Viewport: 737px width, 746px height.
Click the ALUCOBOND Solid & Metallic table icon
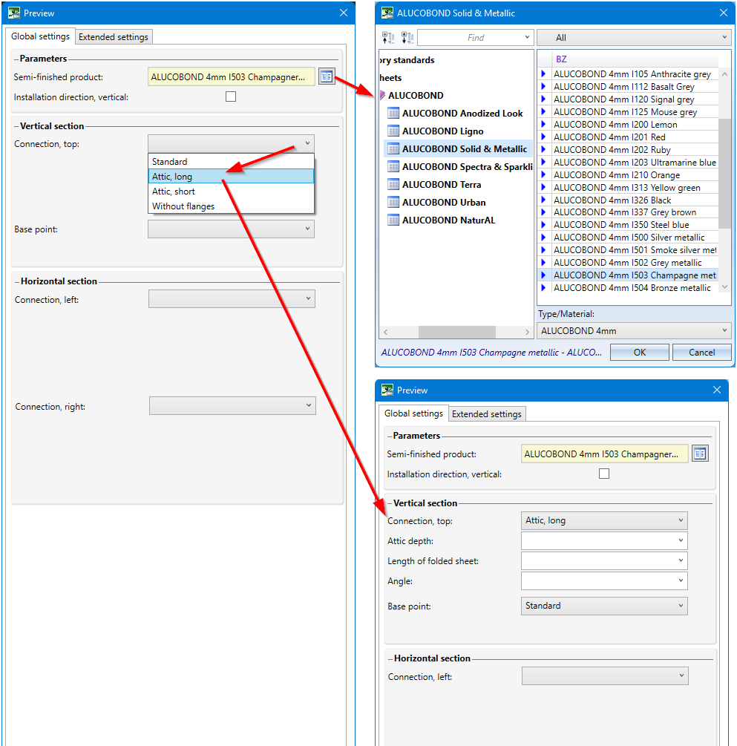[x=393, y=149]
